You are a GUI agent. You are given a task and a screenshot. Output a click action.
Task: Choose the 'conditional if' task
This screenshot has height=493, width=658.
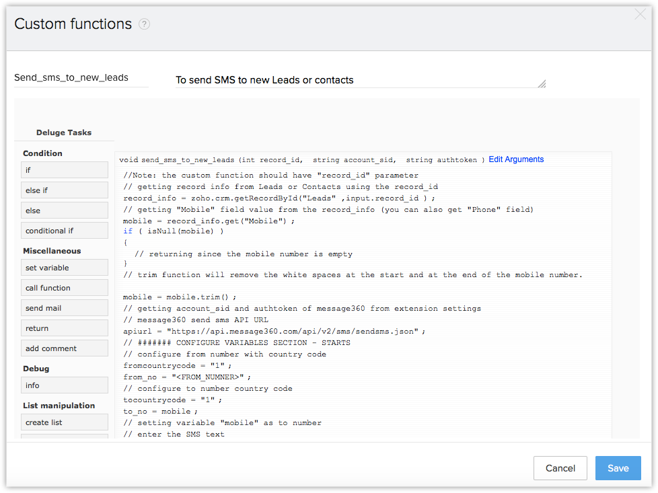(65, 231)
